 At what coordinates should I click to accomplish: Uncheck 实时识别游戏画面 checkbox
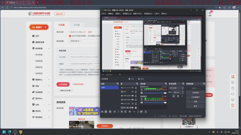pos(70,36)
